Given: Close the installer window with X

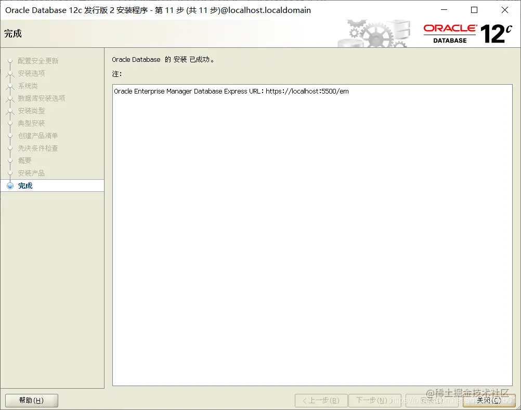Looking at the screenshot, I should point(505,10).
